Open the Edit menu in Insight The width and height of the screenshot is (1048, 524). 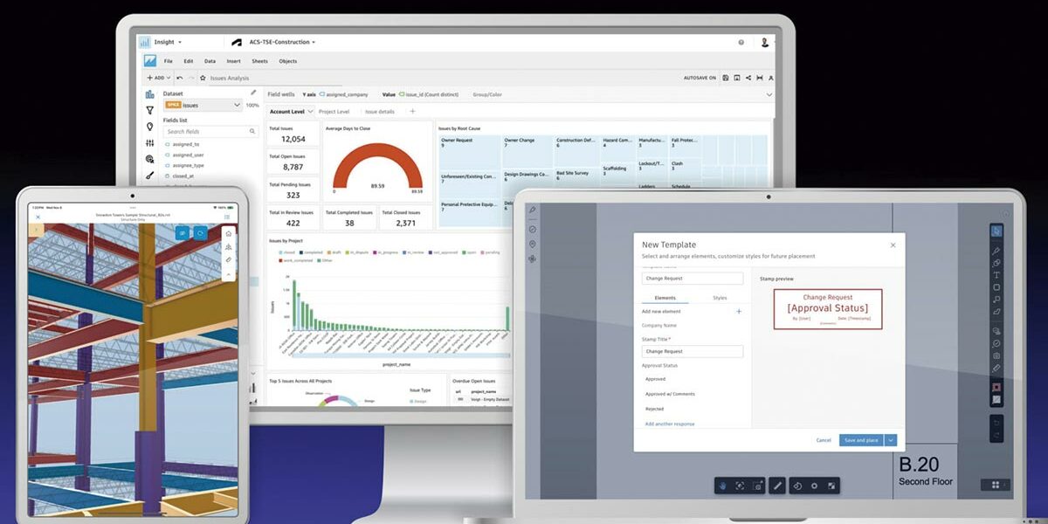coord(189,61)
